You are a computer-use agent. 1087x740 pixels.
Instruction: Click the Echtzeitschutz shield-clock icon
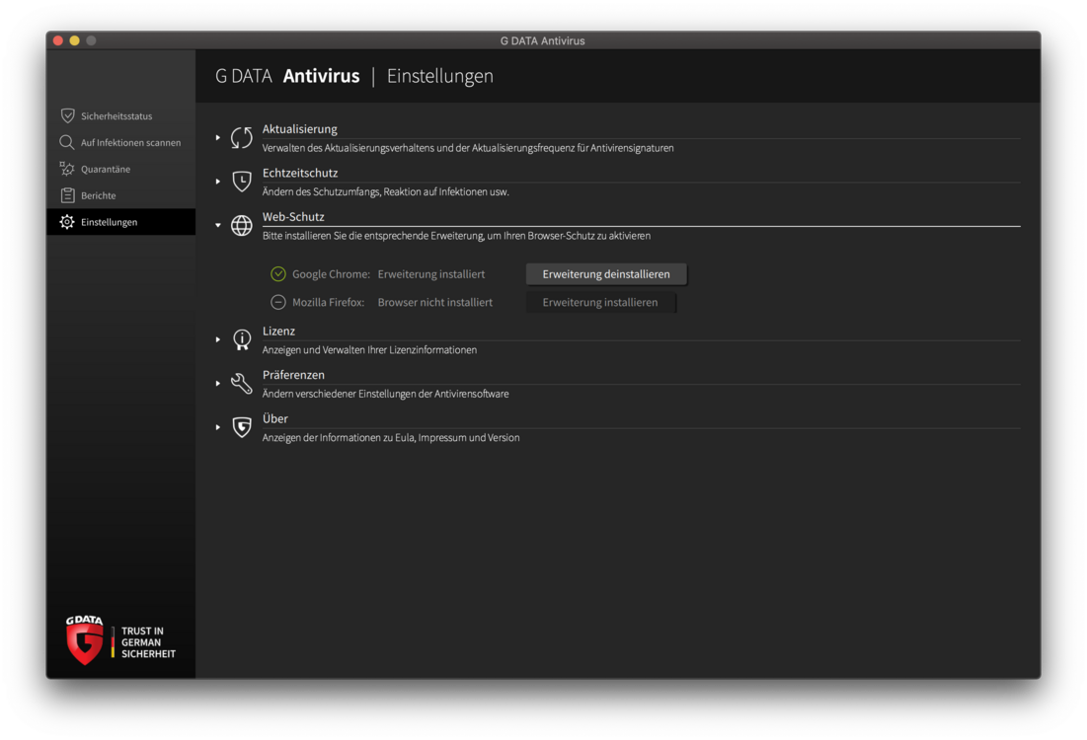[x=241, y=181]
